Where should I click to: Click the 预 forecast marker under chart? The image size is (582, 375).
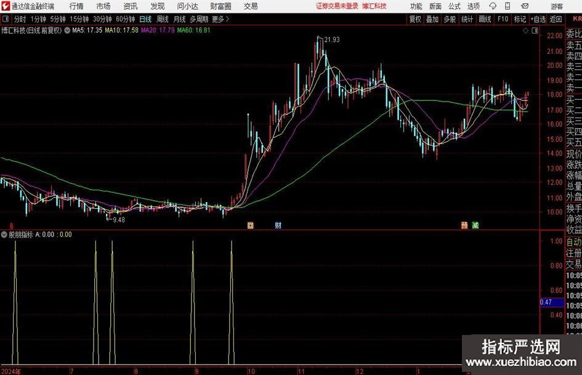coord(464,225)
